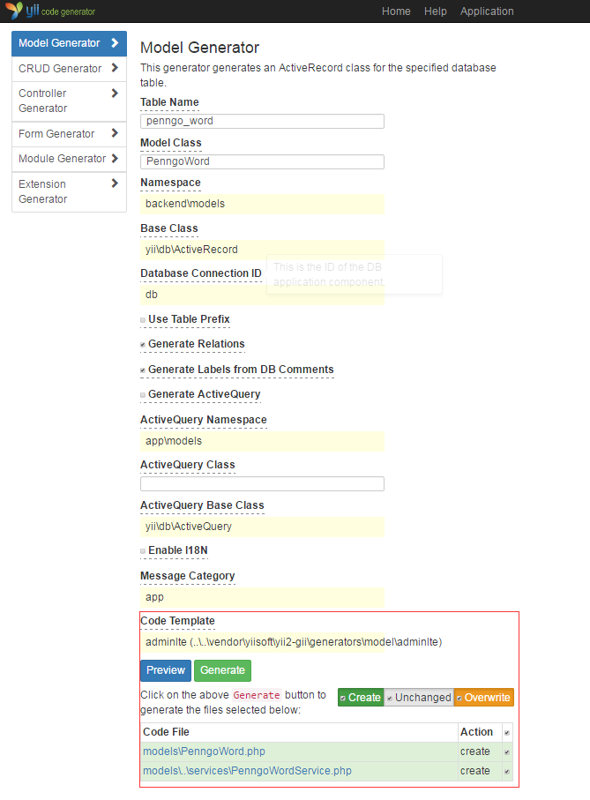Image resolution: width=590 pixels, height=800 pixels.
Task: Tick the Generate ActiveQuery checkbox
Action: point(143,395)
